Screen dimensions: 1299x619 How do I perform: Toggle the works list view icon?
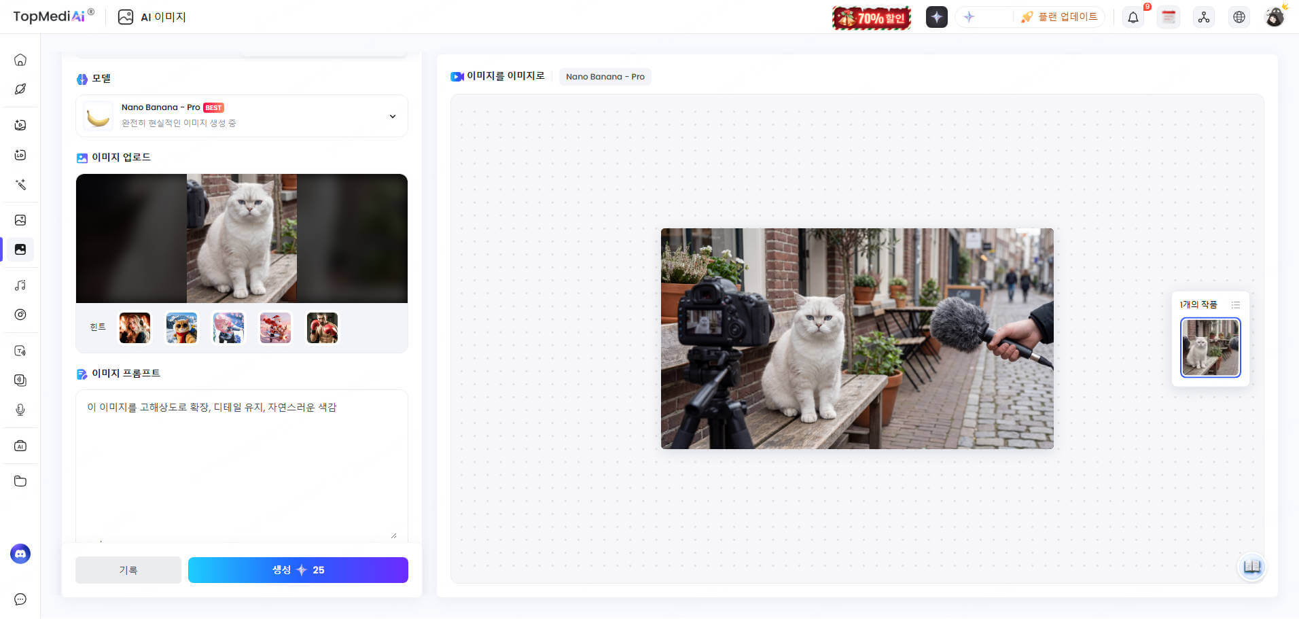click(1235, 305)
